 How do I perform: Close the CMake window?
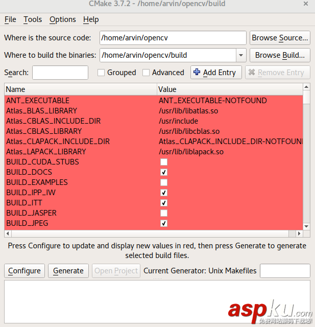(306, 4)
